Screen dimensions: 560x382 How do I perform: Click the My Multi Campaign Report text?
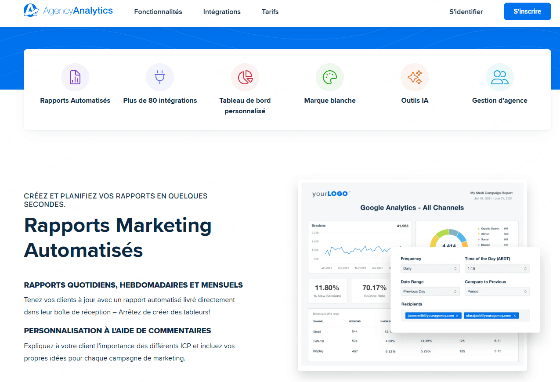pos(491,193)
